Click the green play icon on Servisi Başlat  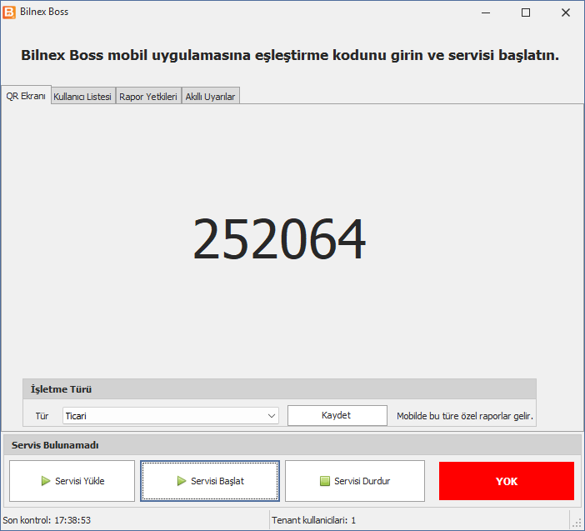pyautogui.click(x=182, y=481)
